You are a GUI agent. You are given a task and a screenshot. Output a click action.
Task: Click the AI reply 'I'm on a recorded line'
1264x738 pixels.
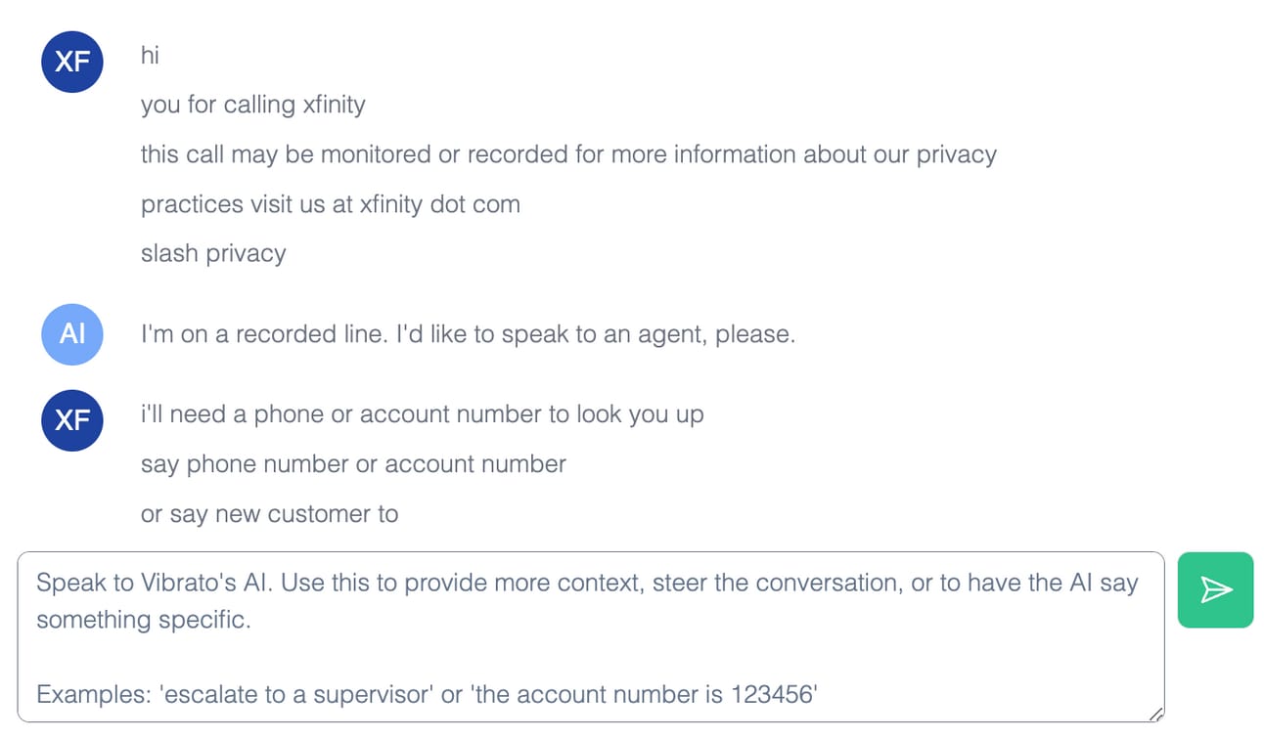[x=468, y=334]
